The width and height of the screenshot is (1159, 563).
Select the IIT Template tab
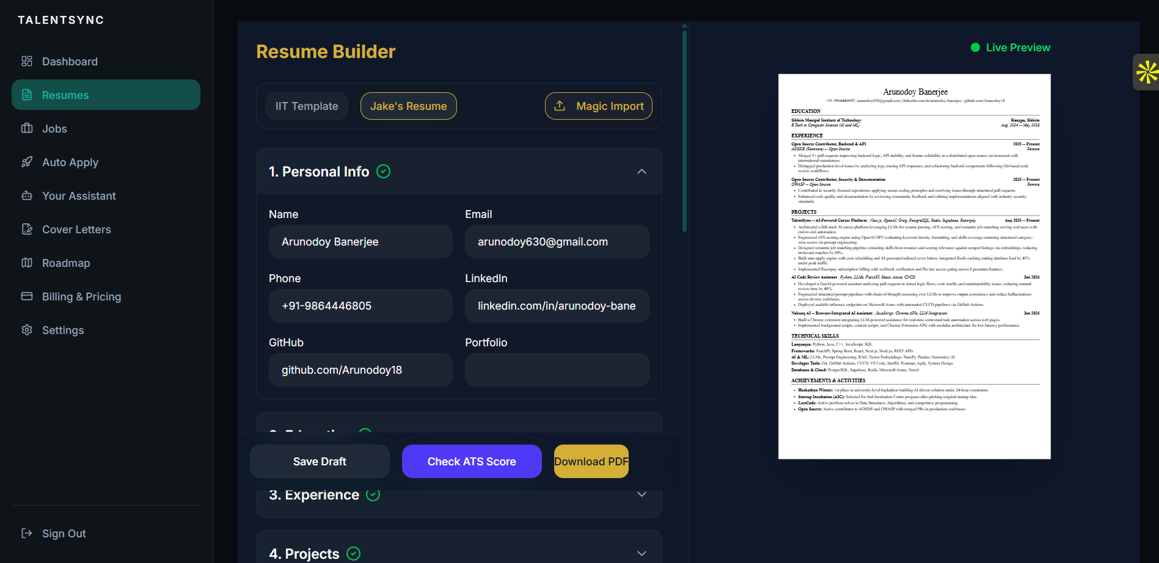point(307,106)
